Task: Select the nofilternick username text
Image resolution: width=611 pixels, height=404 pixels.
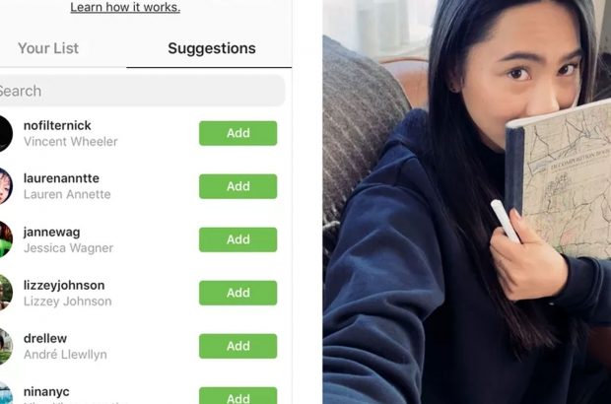Action: 57,125
